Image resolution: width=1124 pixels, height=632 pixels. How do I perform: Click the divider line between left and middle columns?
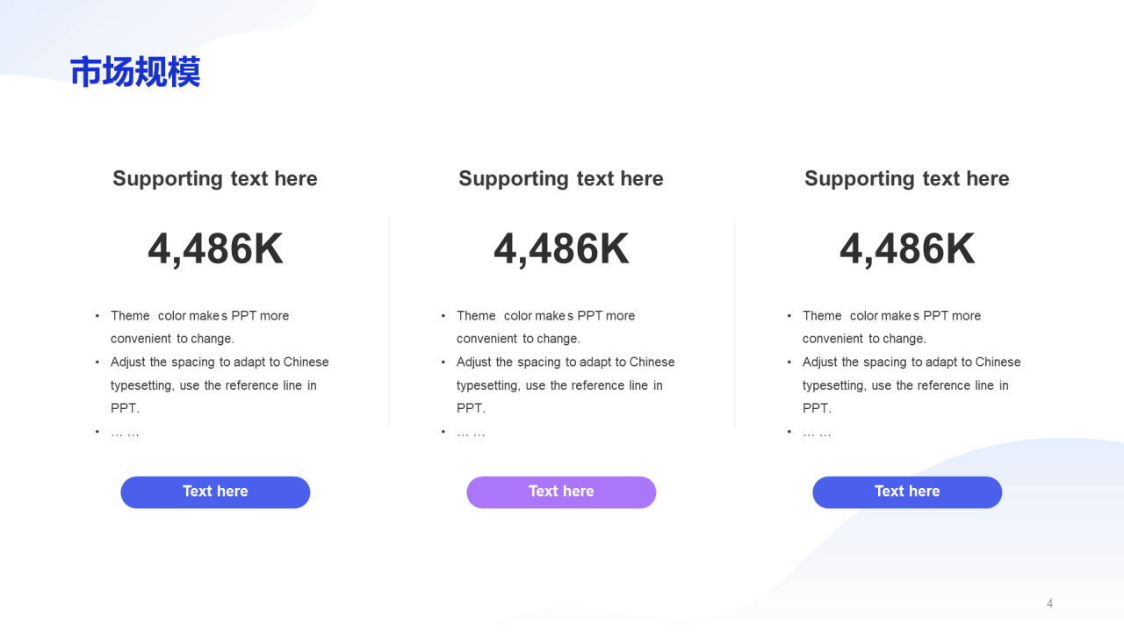pos(389,323)
